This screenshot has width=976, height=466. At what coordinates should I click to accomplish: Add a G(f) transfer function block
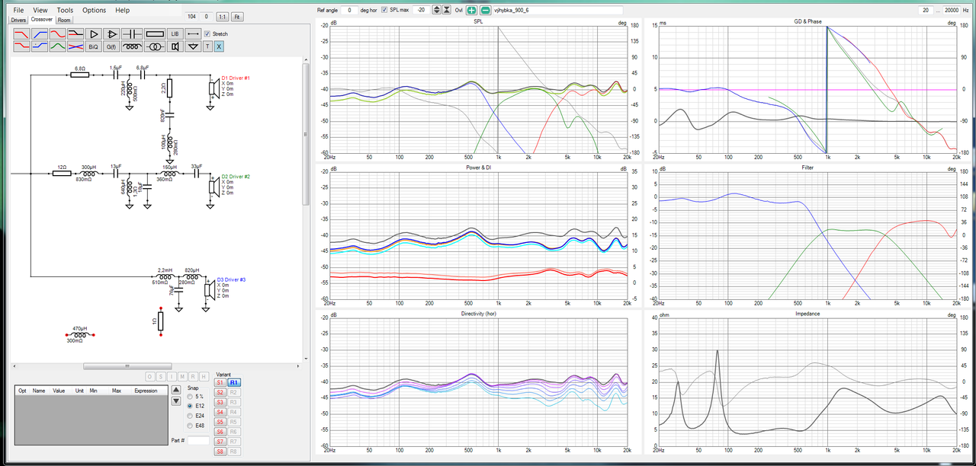pos(111,46)
